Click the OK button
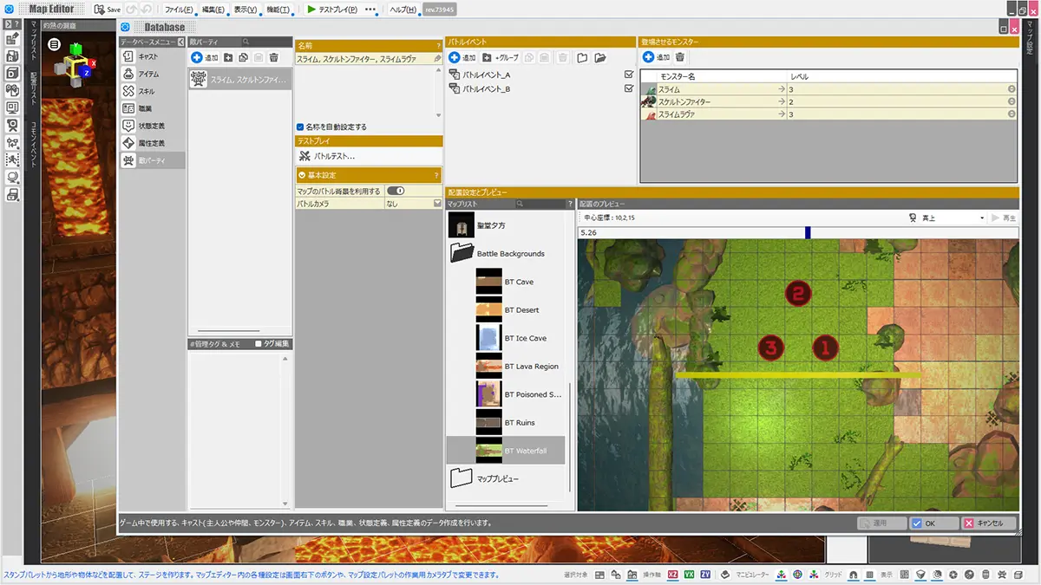 click(933, 523)
